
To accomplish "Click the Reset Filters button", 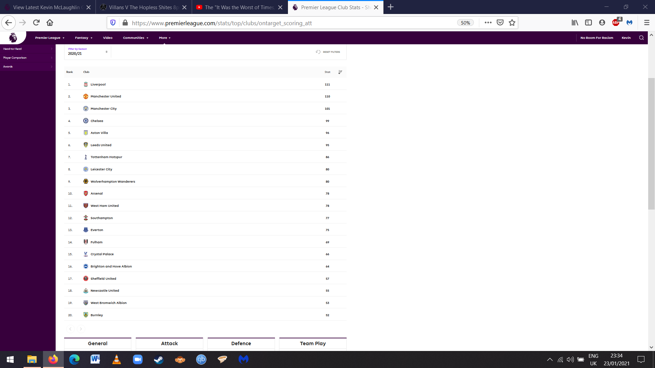I will point(328,52).
